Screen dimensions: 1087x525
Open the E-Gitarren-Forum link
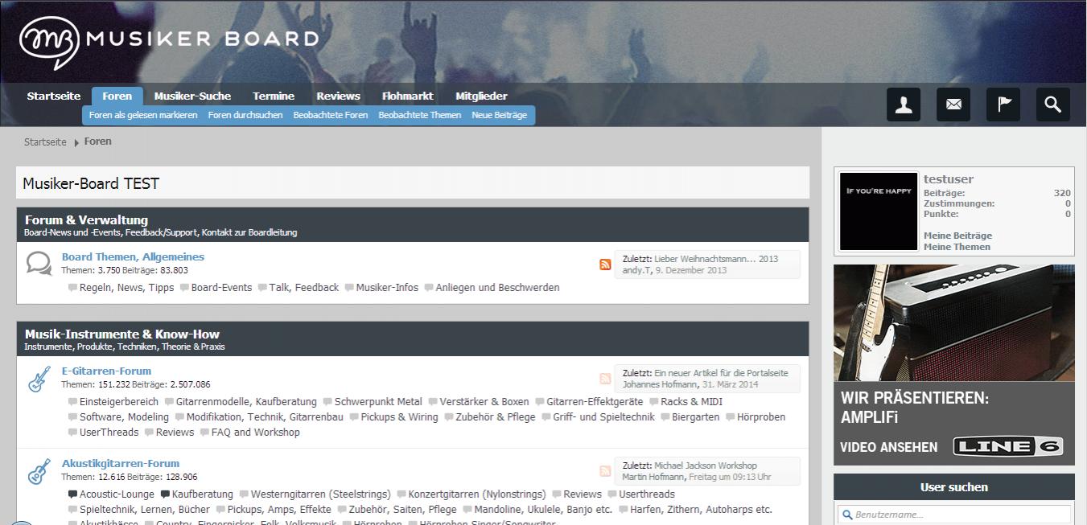106,371
